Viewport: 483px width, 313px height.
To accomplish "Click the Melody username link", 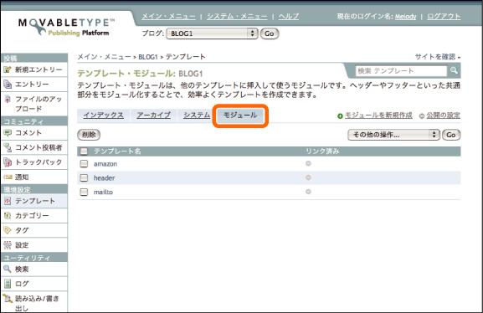I will (405, 17).
